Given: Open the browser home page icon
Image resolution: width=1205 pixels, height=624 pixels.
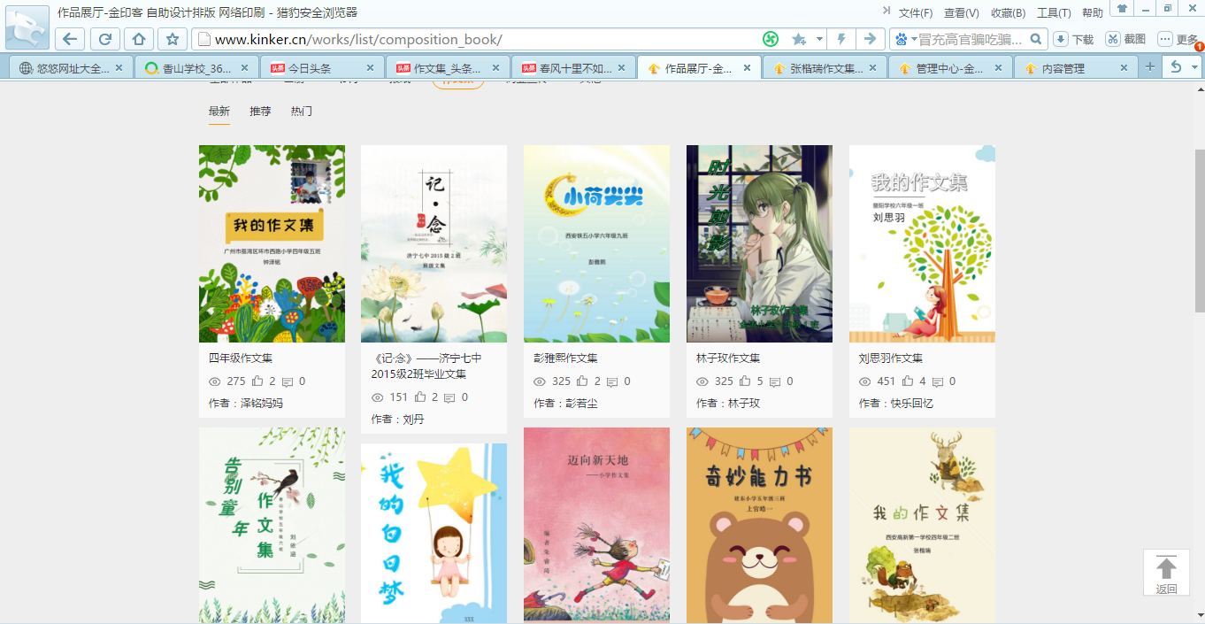Looking at the screenshot, I should (139, 39).
